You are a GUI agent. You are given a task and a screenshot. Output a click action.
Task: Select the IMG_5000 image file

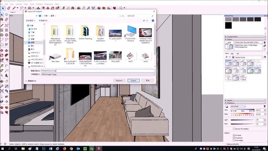point(116,57)
